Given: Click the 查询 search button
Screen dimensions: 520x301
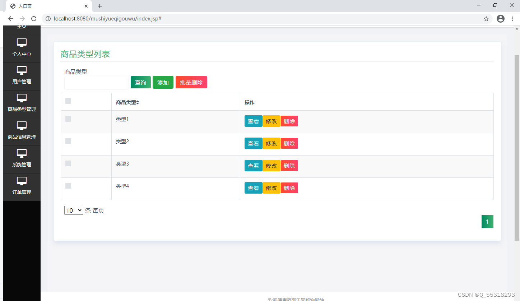Looking at the screenshot, I should point(141,82).
